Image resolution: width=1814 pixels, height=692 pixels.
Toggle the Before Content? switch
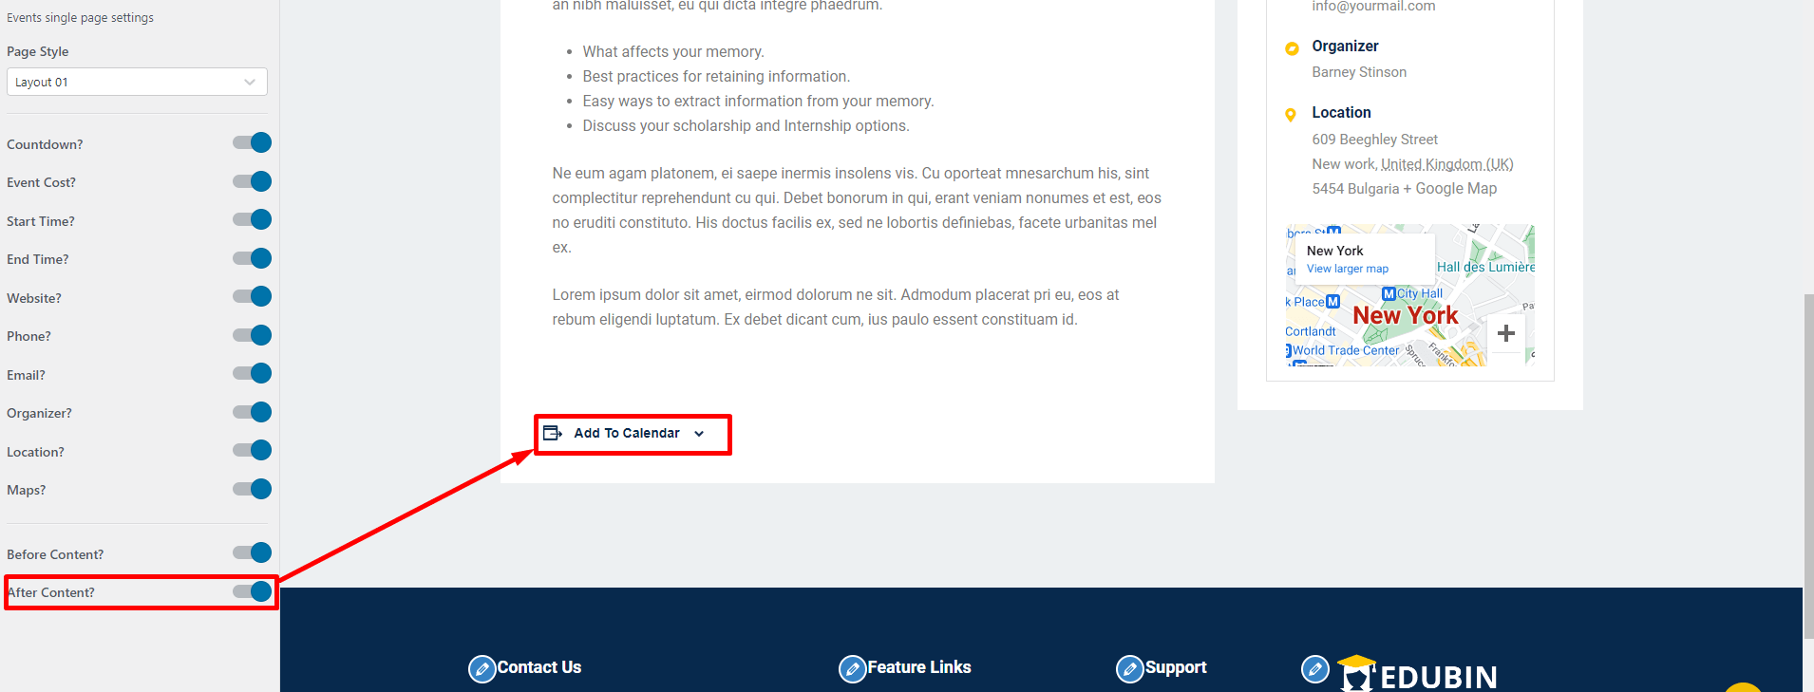(252, 552)
